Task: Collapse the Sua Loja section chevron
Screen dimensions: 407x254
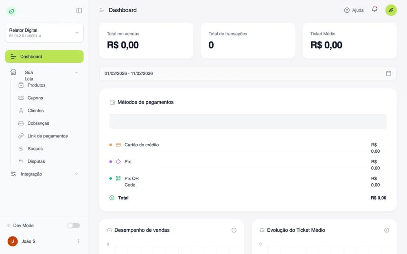Action: pos(76,72)
